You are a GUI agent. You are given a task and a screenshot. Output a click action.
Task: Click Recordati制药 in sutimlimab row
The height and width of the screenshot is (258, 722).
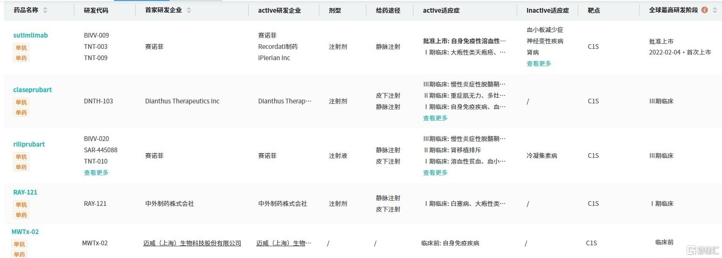click(278, 47)
